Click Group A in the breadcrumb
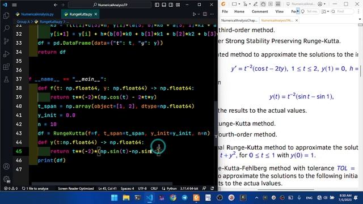The height and width of the screenshot is (204, 363). point(23,22)
